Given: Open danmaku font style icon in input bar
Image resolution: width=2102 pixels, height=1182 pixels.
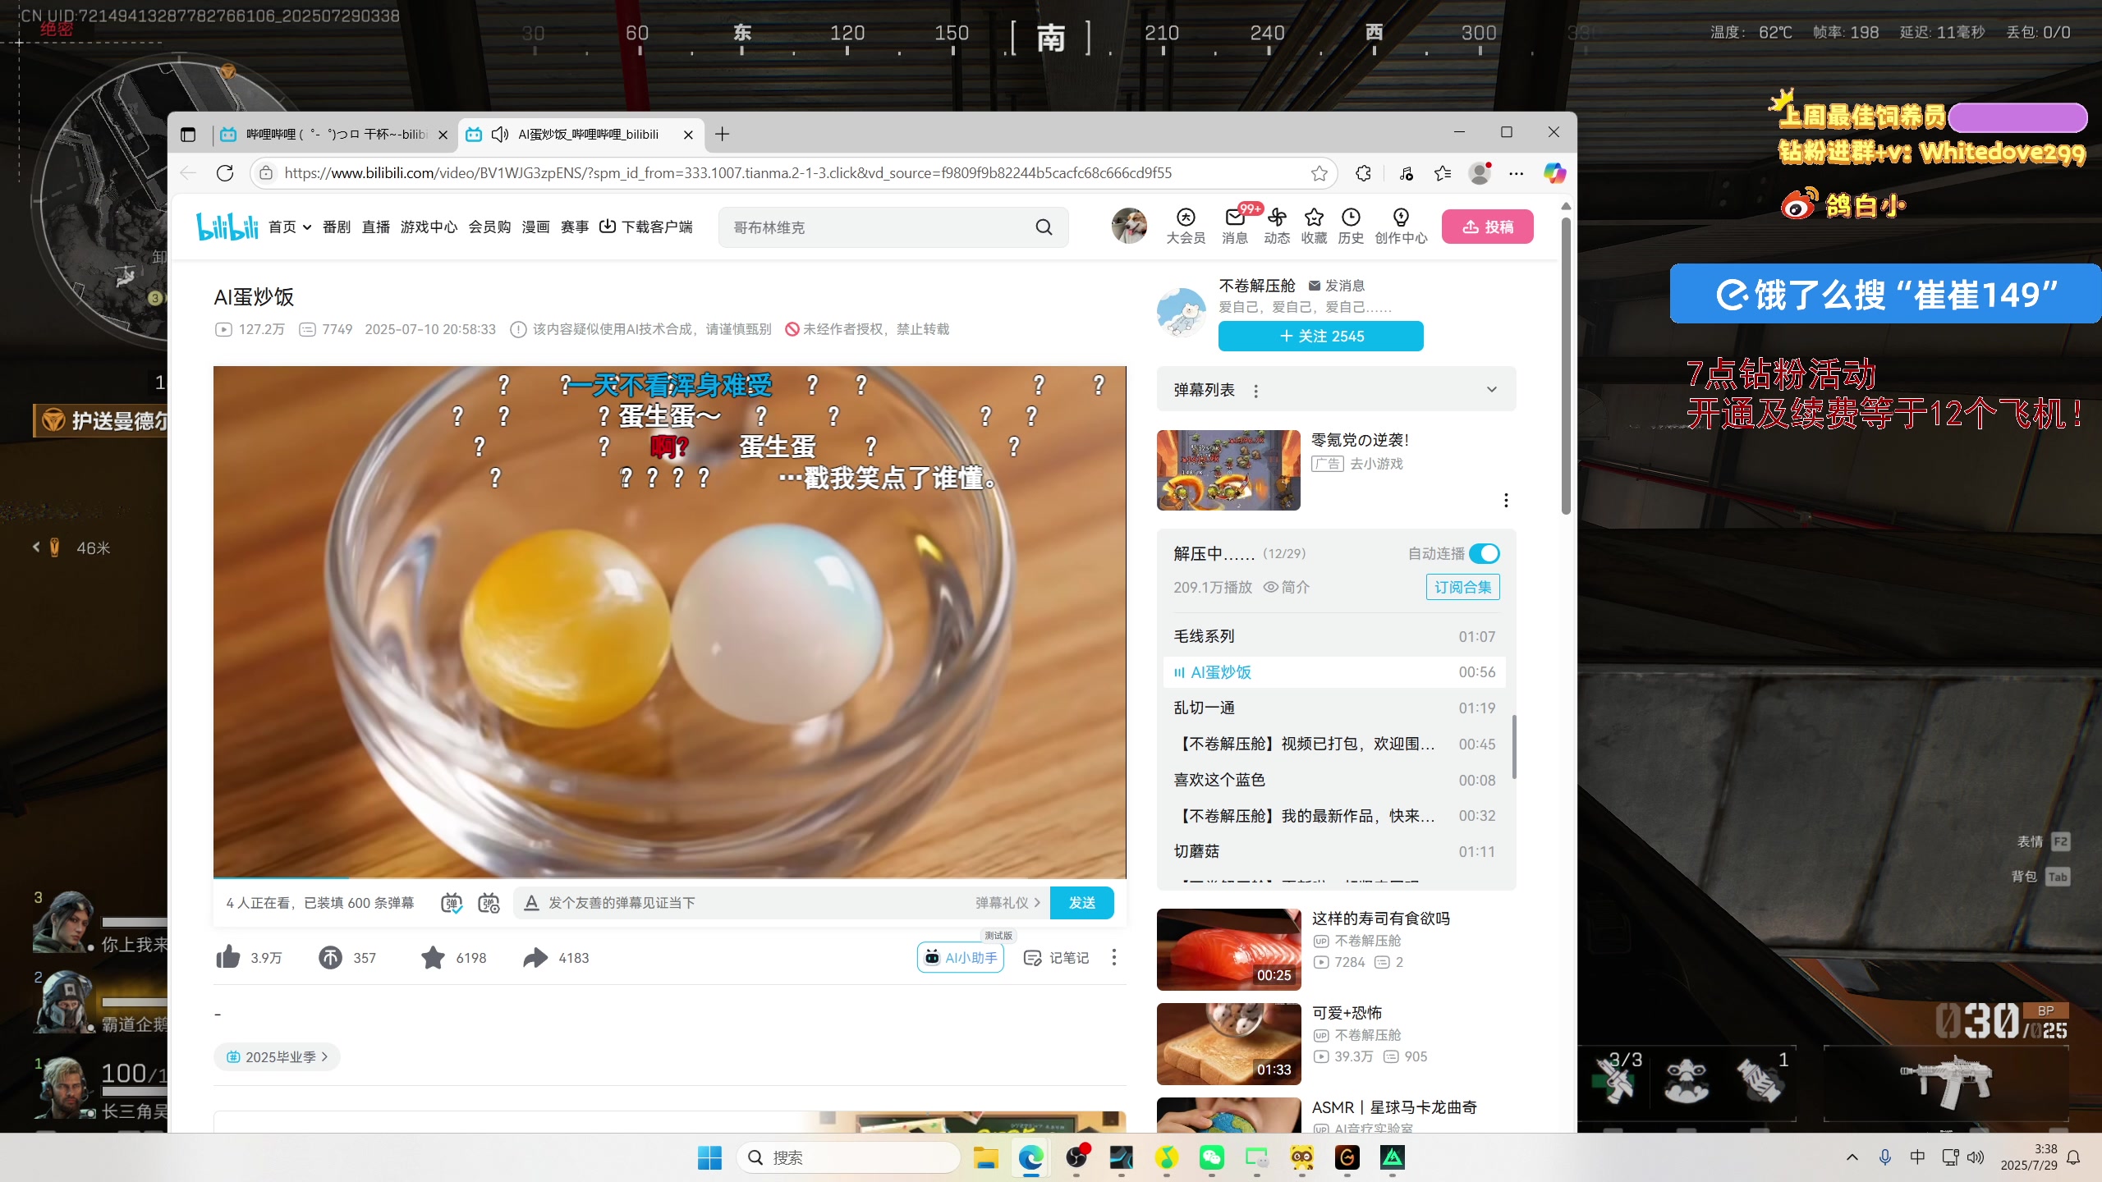Looking at the screenshot, I should tap(531, 903).
